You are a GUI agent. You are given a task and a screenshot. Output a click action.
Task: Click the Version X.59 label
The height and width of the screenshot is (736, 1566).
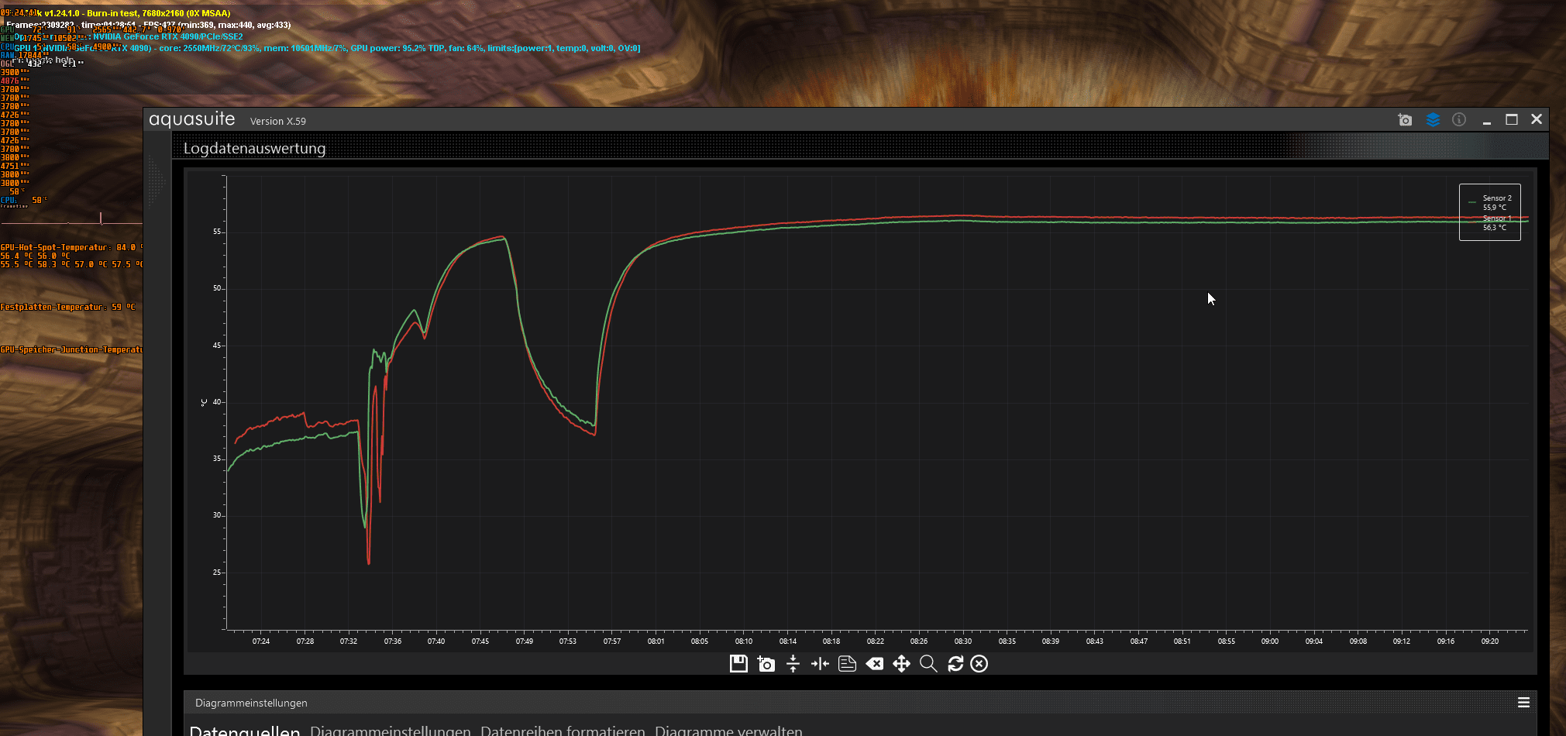[x=278, y=121]
